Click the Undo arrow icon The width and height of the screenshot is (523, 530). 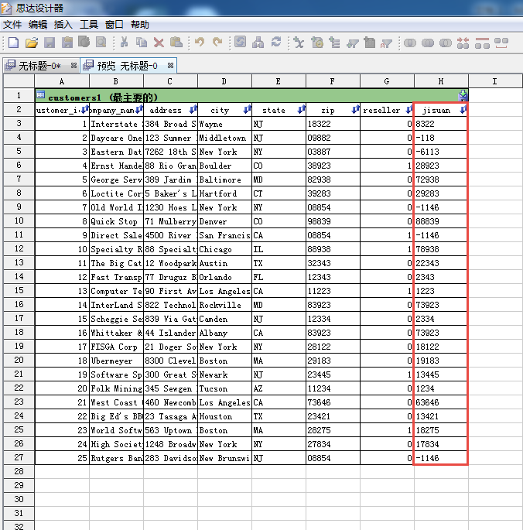pyautogui.click(x=200, y=43)
